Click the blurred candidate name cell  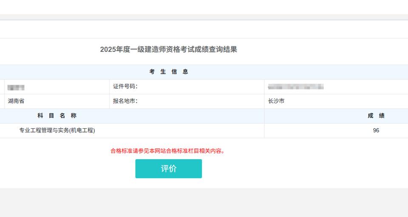coord(16,87)
